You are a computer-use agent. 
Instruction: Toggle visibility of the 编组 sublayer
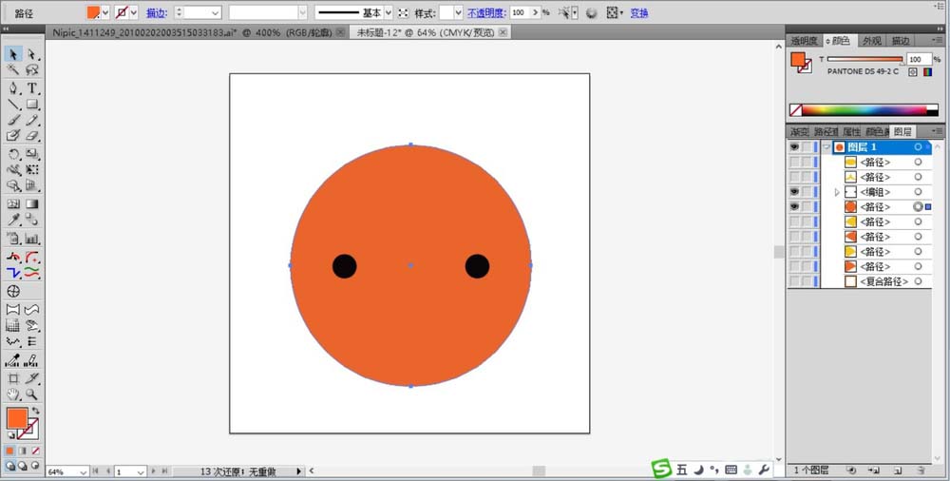pos(794,192)
